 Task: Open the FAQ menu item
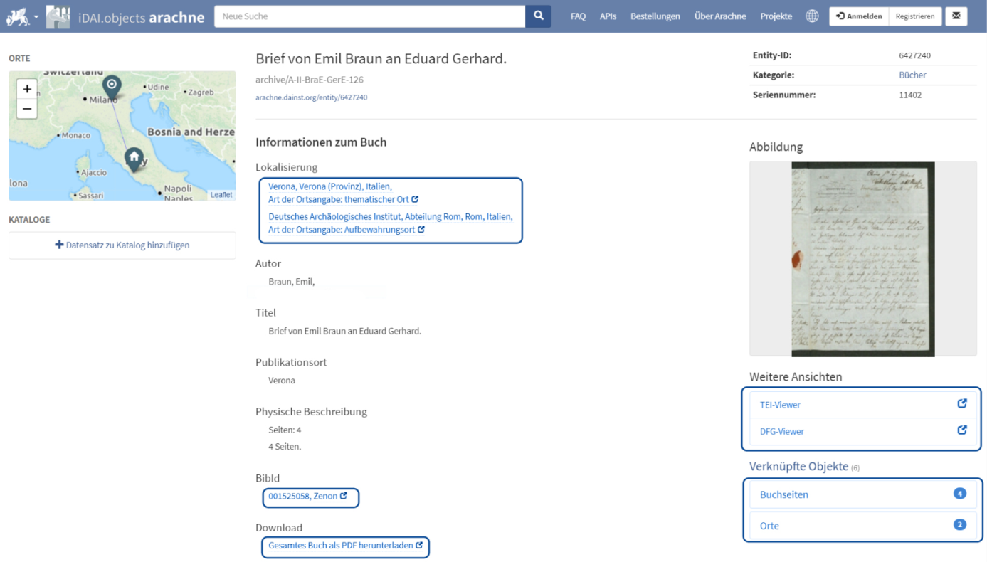coord(578,16)
